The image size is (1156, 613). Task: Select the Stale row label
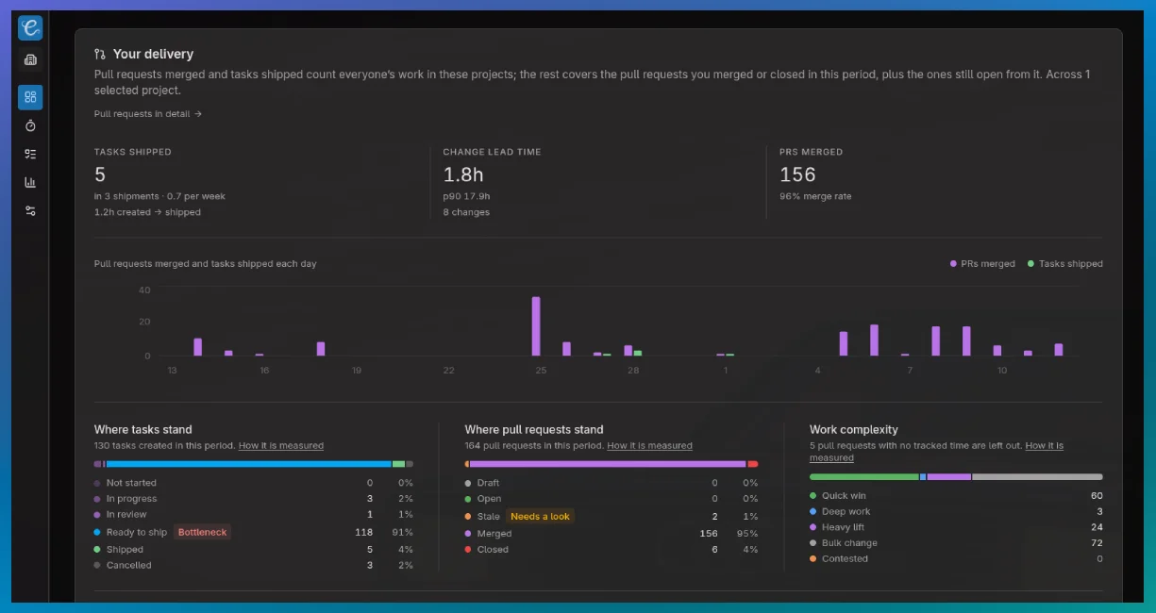point(489,517)
